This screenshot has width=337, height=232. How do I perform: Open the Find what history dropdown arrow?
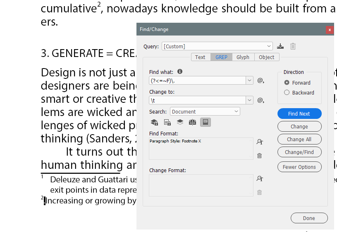pyautogui.click(x=250, y=80)
